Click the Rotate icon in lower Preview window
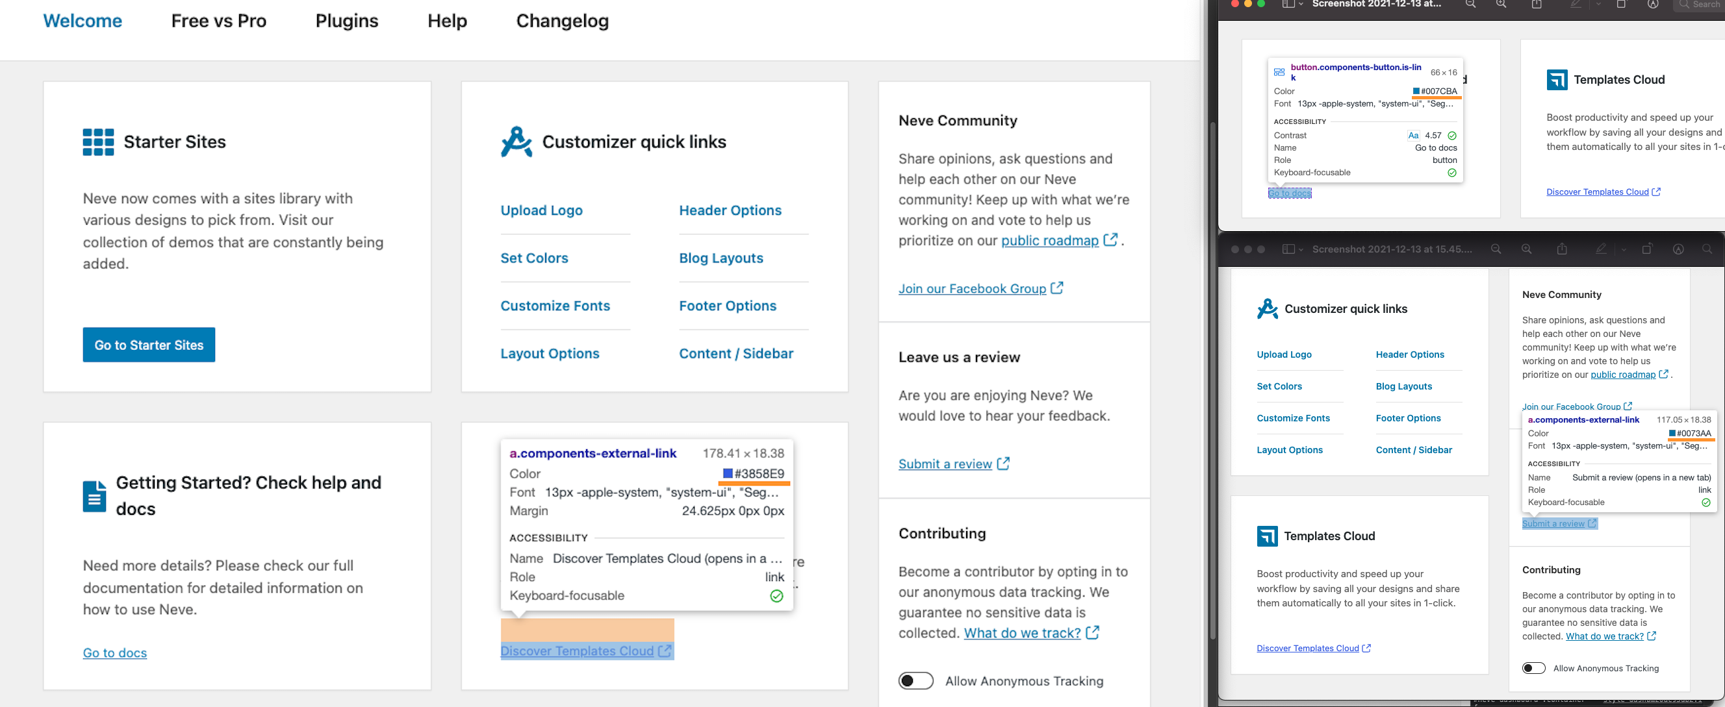1725x707 pixels. [x=1647, y=249]
